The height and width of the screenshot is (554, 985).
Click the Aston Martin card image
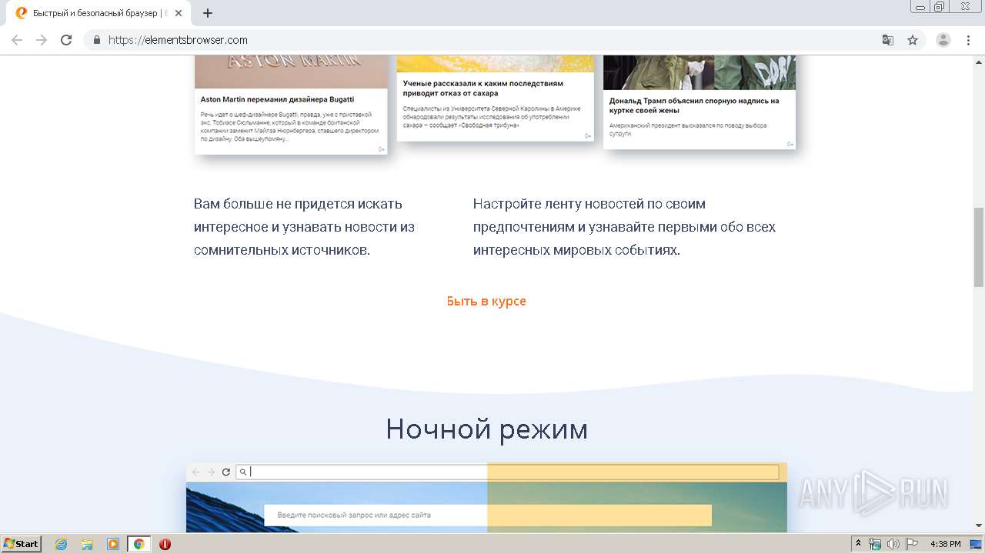291,72
